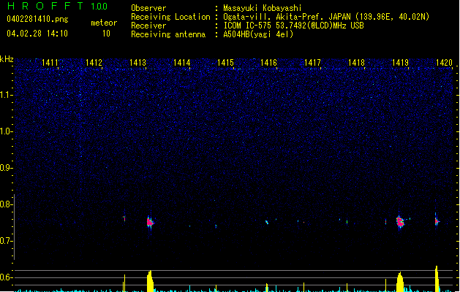Screen dimensions: 460x292
Task: Select the Ogata-vill. Akita-Pref. JAPAN location text
Action: (x=326, y=17)
